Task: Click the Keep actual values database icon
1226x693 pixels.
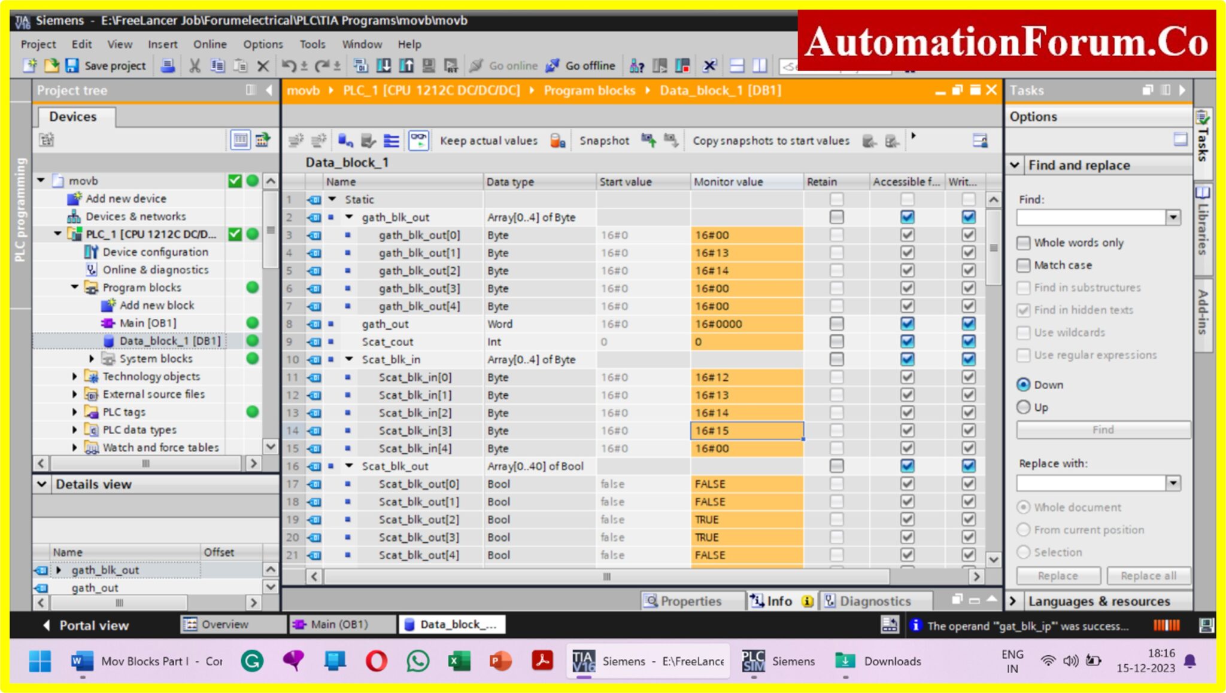Action: pyautogui.click(x=556, y=141)
